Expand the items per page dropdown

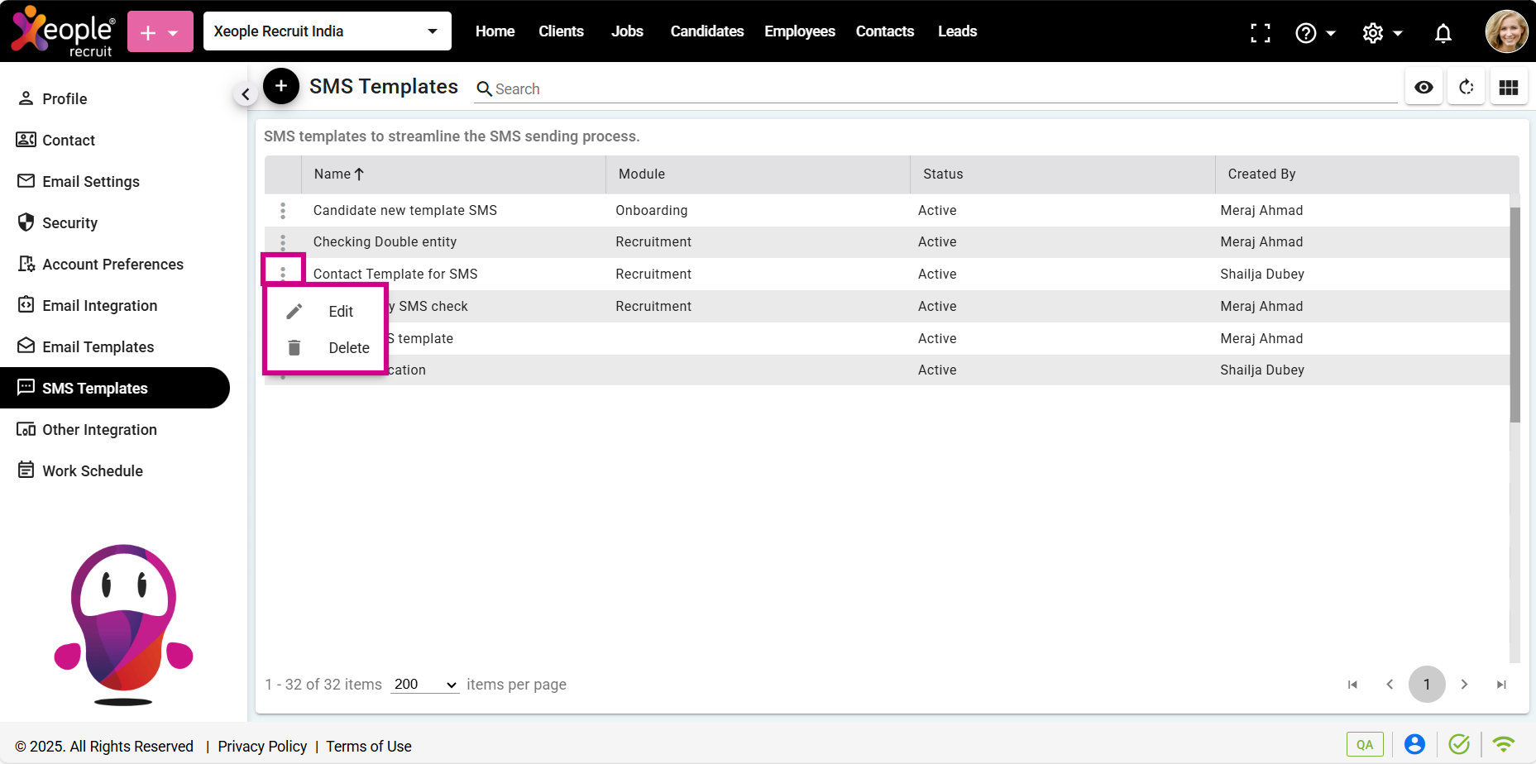click(x=425, y=685)
